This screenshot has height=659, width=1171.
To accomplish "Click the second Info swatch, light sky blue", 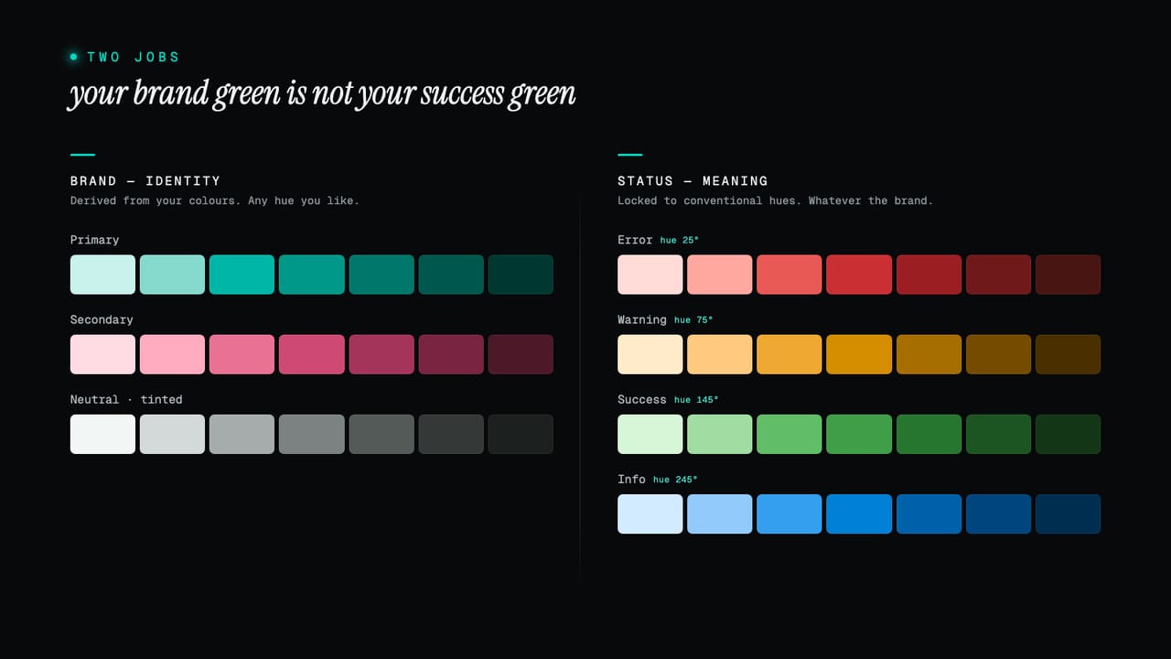I will [x=719, y=513].
